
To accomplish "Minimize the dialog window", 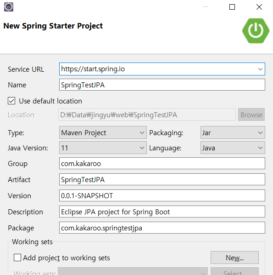I will [206, 7].
